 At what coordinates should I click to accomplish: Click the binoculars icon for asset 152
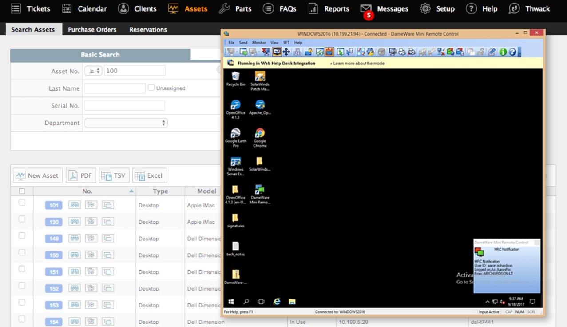coord(74,288)
